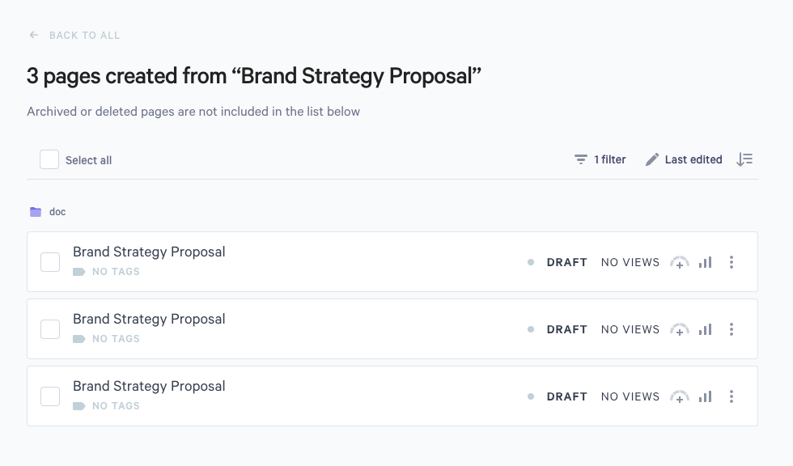Tick the third Brand Strategy Proposal checkbox
Image resolution: width=793 pixels, height=466 pixels.
[x=50, y=396]
